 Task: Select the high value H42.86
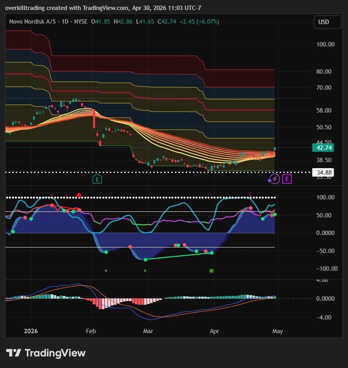pyautogui.click(x=123, y=22)
